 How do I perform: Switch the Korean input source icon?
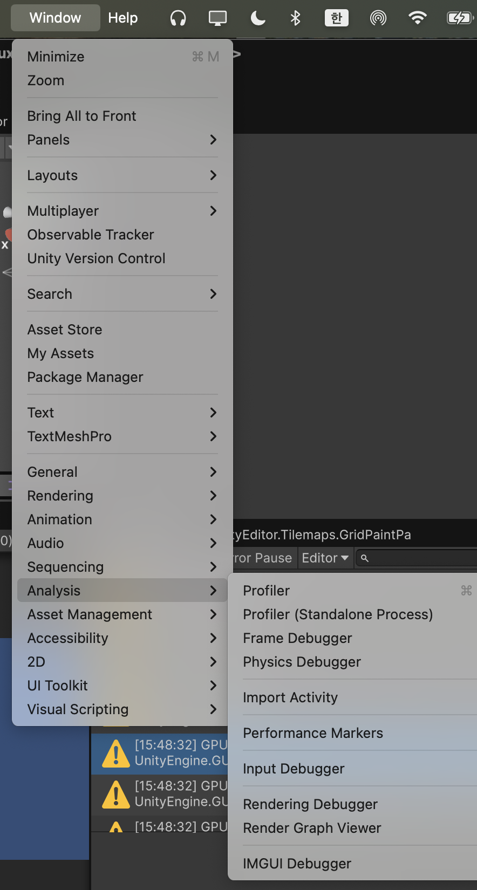click(337, 18)
